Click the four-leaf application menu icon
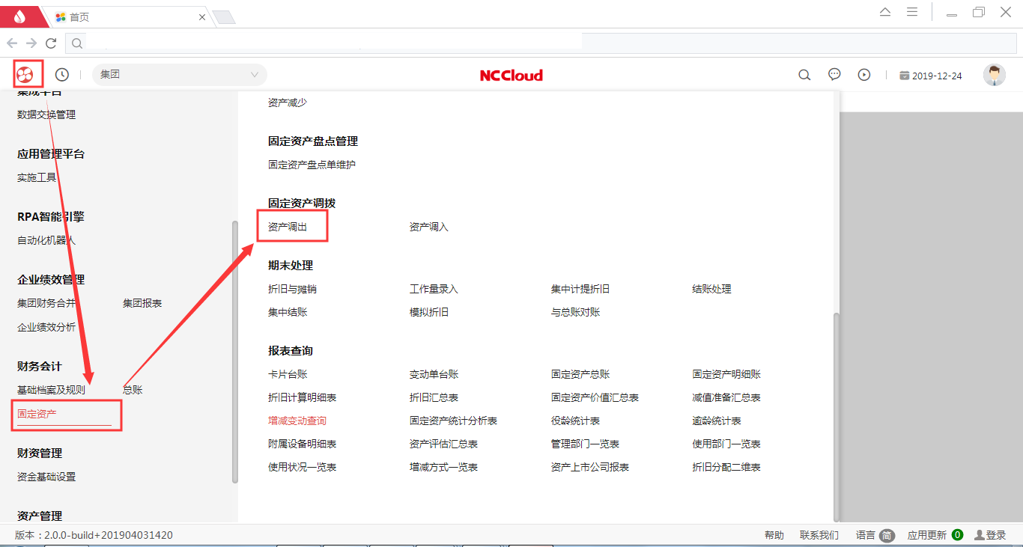 pos(27,75)
